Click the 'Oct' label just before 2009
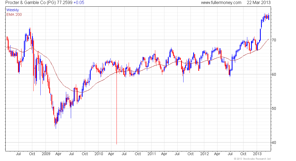296x161 pixels. click(x=32, y=154)
